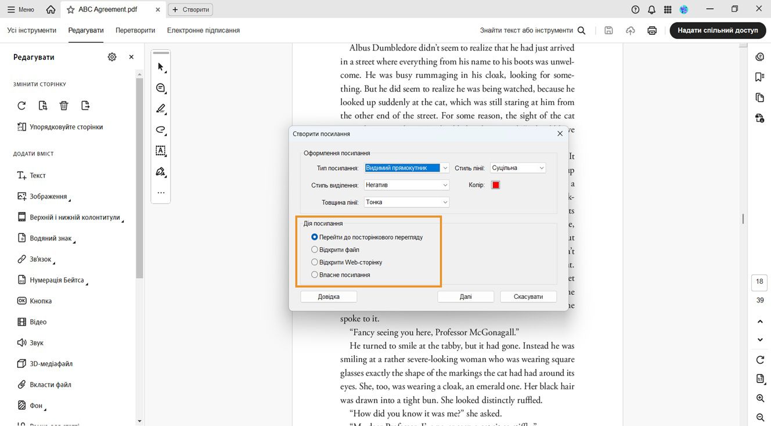Insert page icon in Змінити сторінку
771x426 pixels.
click(x=43, y=106)
